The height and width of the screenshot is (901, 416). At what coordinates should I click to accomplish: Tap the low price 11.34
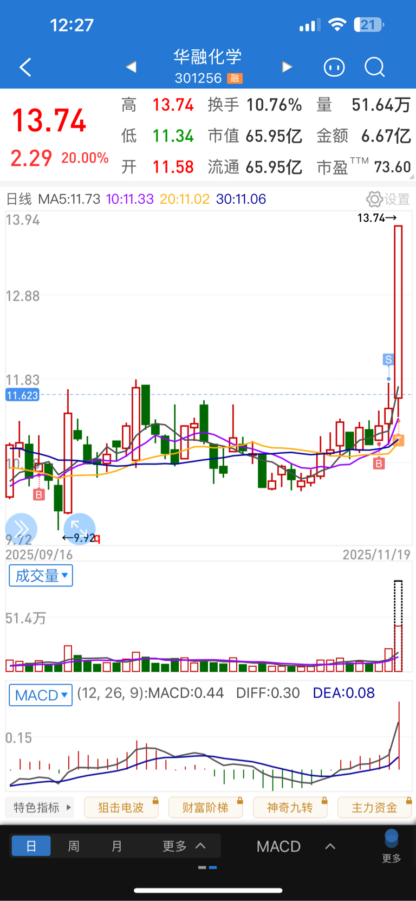(x=173, y=136)
